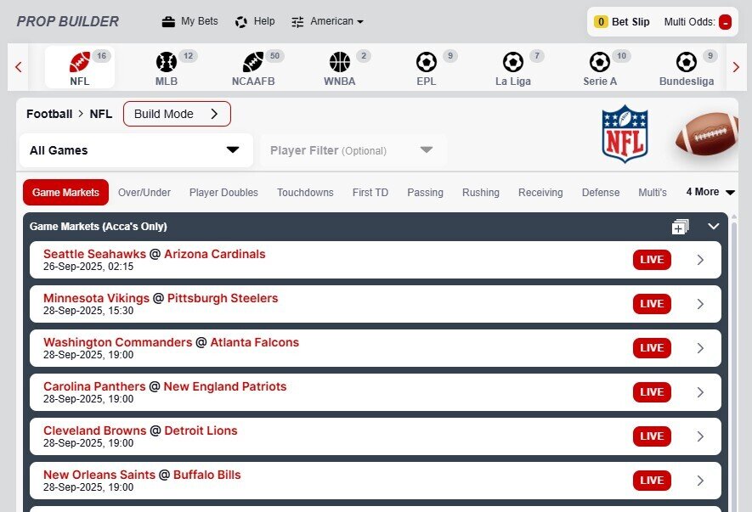Click the LIVE badge for Seahawks at Cardinals
This screenshot has width=752, height=512.
[651, 260]
